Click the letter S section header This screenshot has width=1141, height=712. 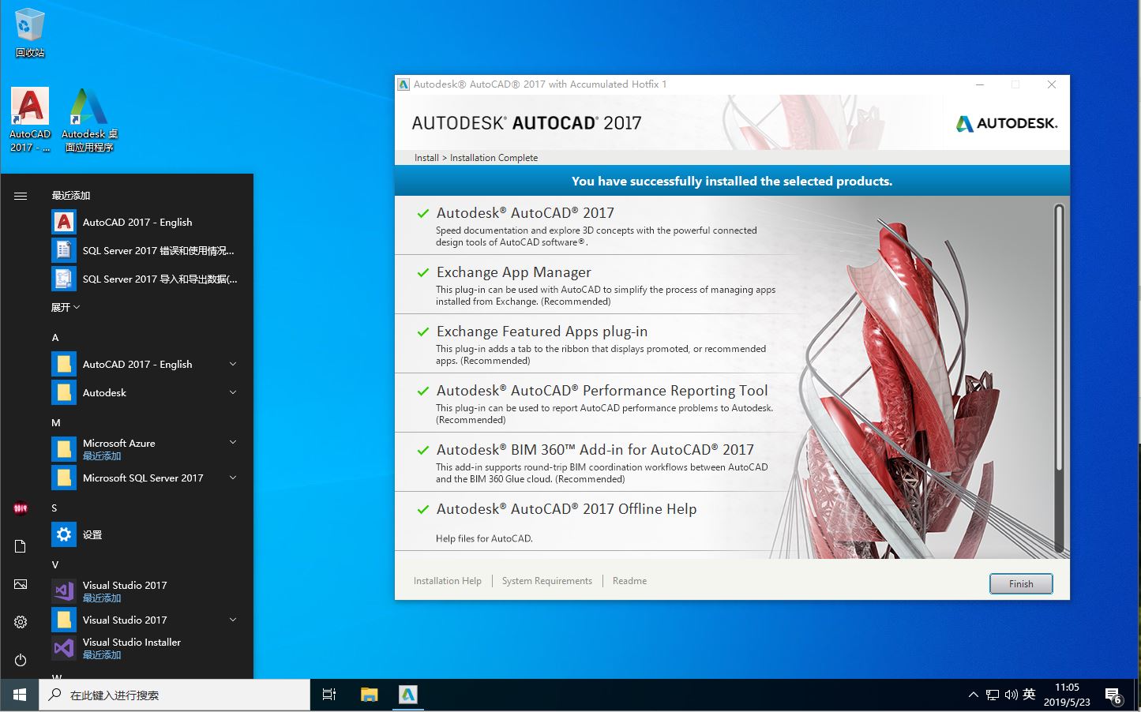point(54,508)
